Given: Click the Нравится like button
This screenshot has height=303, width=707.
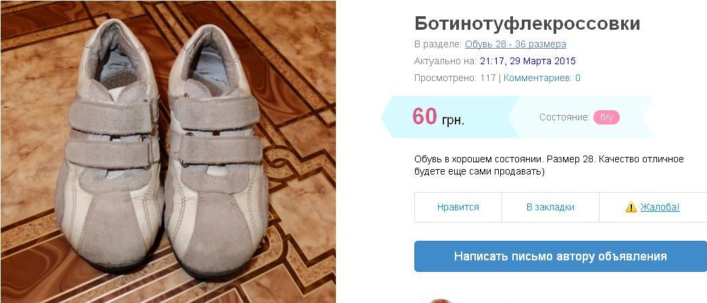Looking at the screenshot, I should tap(458, 207).
